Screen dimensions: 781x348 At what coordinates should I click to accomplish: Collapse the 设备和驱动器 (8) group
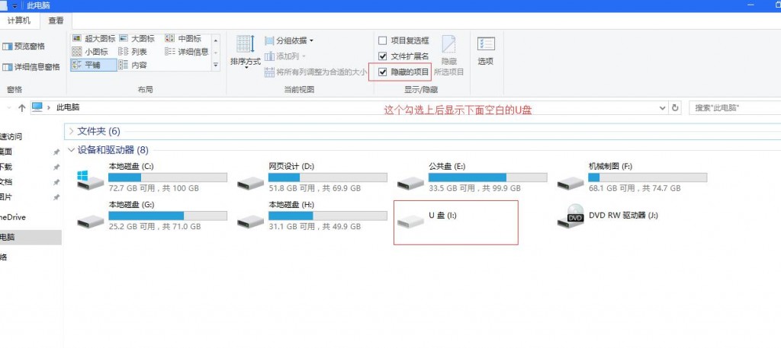pyautogui.click(x=71, y=150)
